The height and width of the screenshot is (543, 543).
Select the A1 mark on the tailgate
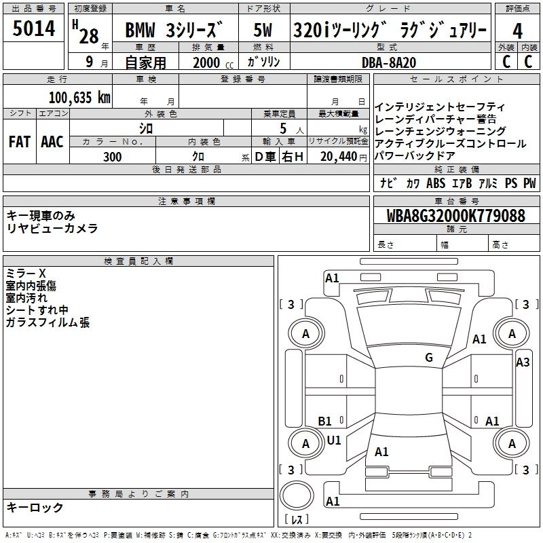pyautogui.click(x=381, y=451)
